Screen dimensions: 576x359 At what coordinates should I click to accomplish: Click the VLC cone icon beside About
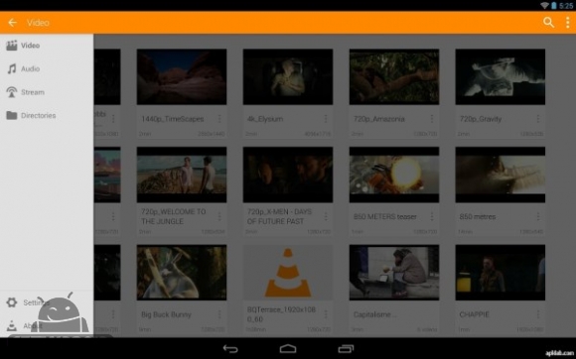[x=12, y=325]
